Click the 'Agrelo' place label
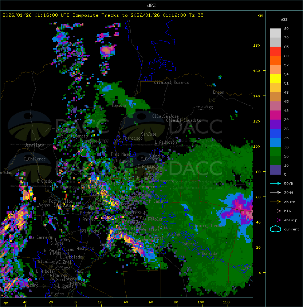This screenshot has width=303, height=307. click(x=89, y=219)
